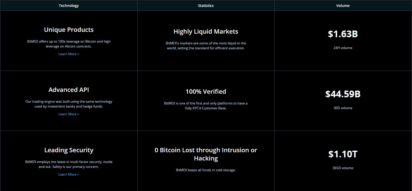Image resolution: width=412 pixels, height=191 pixels.
Task: Click the fully KYC'd Customer Base text
Action: click(x=206, y=106)
